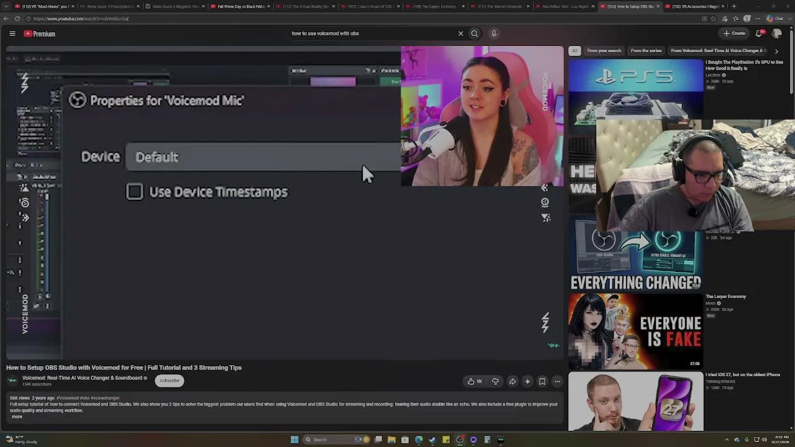
Task: Open the PS5 video thumbnail
Action: [x=635, y=90]
